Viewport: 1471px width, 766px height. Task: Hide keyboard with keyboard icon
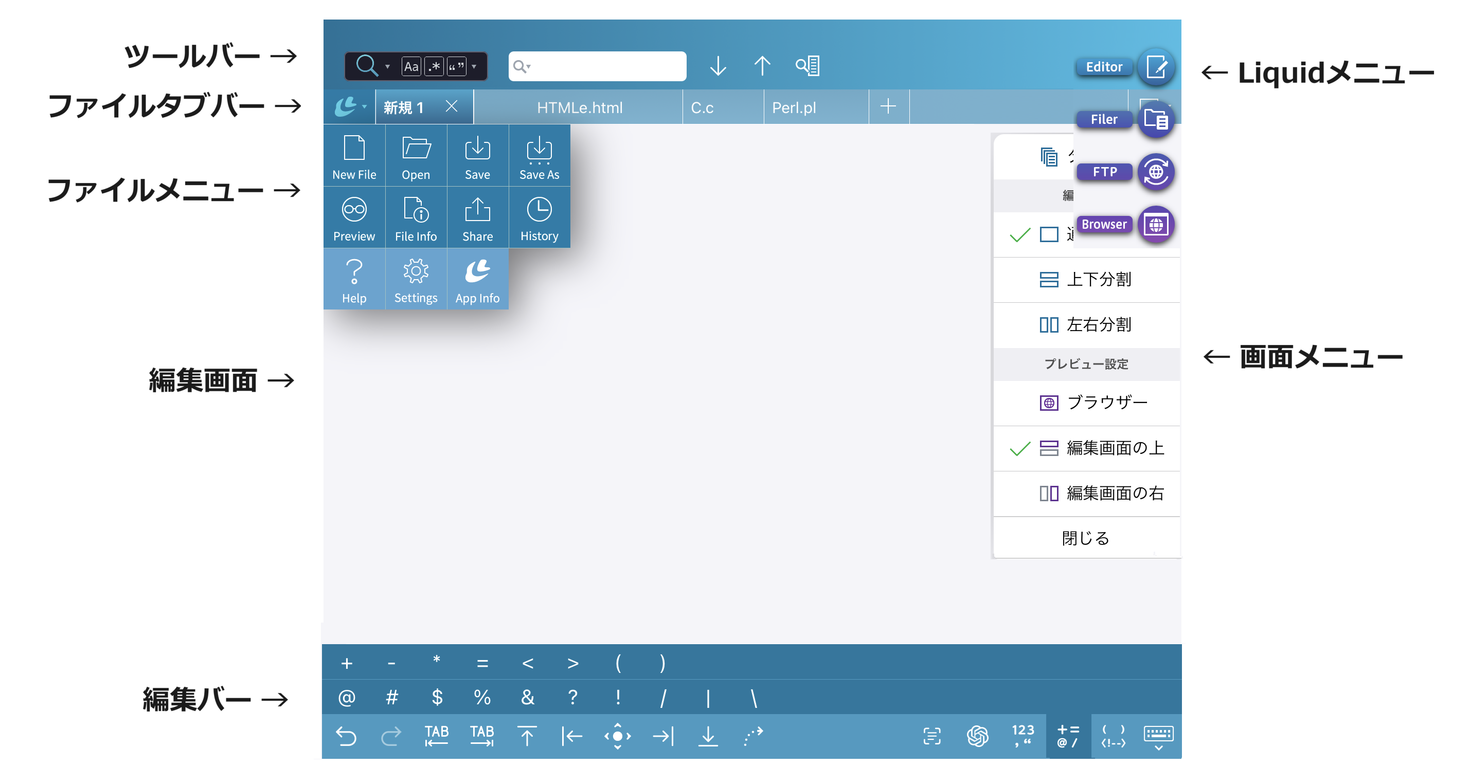point(1158,736)
